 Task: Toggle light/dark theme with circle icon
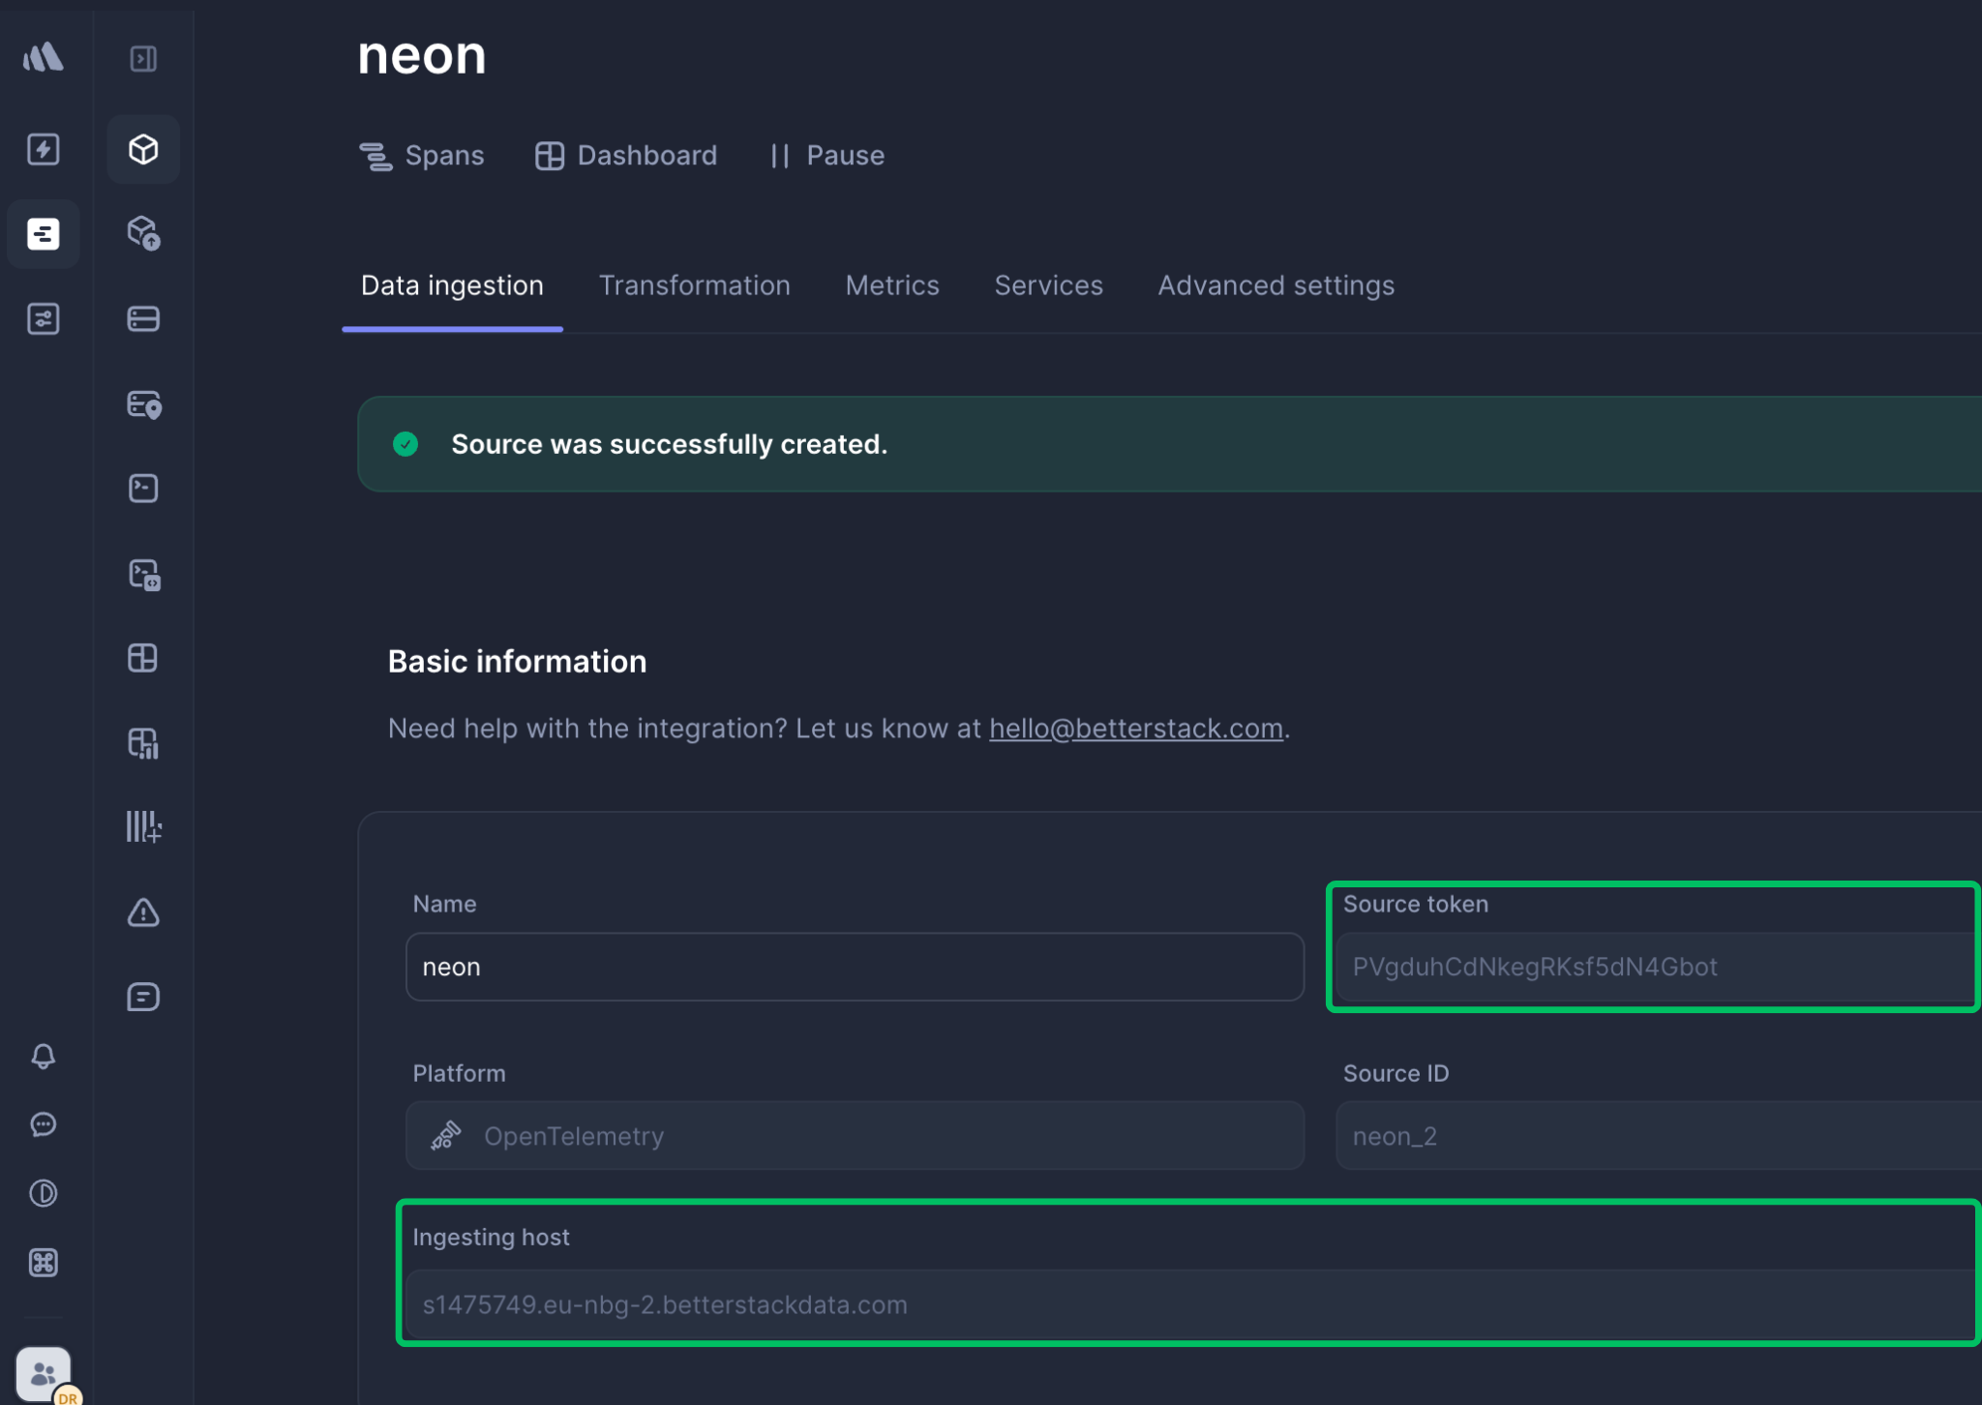tap(43, 1193)
